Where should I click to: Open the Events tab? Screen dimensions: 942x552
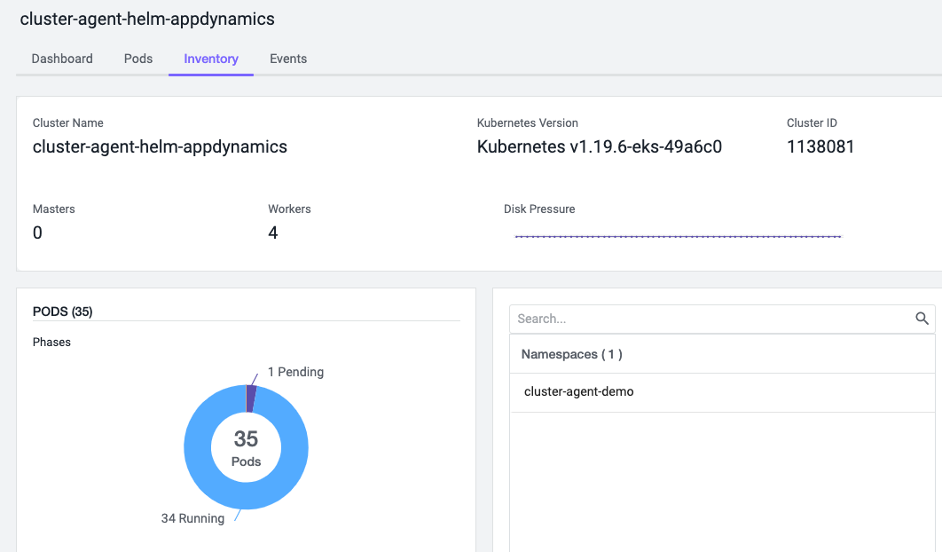(288, 59)
